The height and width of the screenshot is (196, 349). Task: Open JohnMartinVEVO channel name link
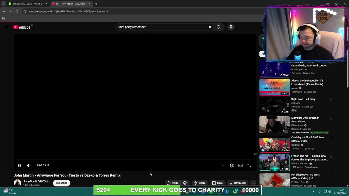34,181
